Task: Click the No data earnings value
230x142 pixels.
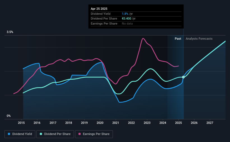Action: click(127, 23)
